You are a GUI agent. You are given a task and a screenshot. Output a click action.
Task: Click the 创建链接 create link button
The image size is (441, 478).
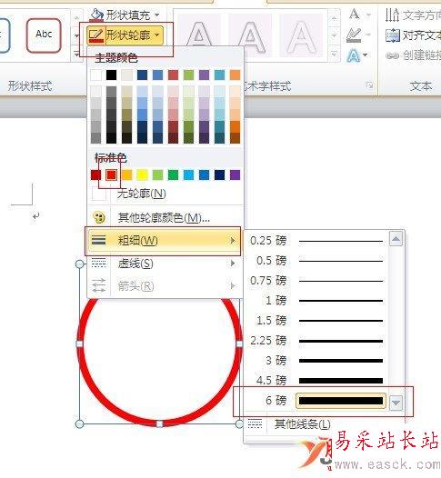[413, 55]
